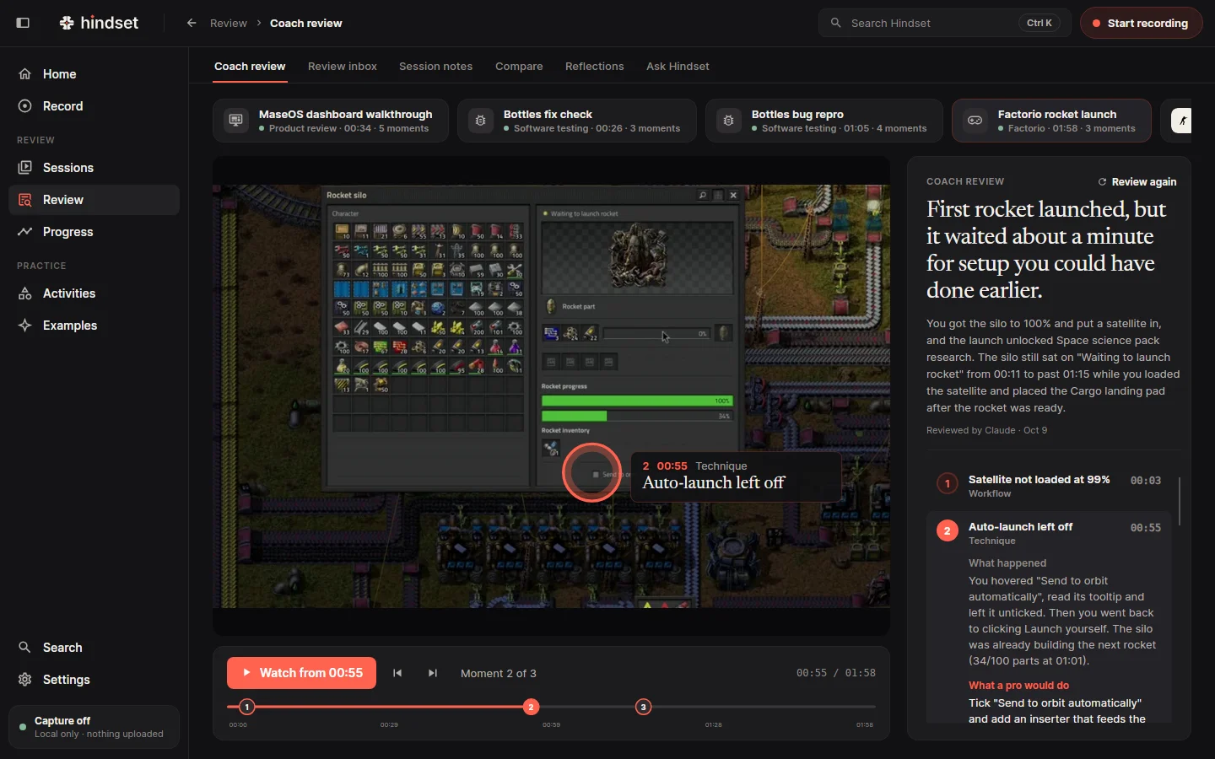Jump to timeline marker 3
This screenshot has width=1215, height=759.
click(644, 707)
